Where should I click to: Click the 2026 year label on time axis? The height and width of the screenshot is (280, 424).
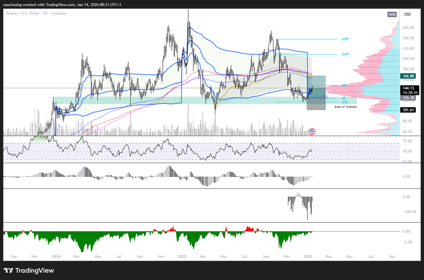(308, 256)
